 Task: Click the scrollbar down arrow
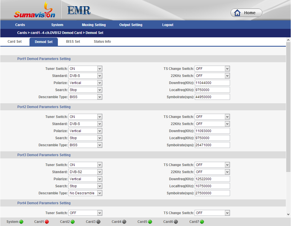click(288, 214)
